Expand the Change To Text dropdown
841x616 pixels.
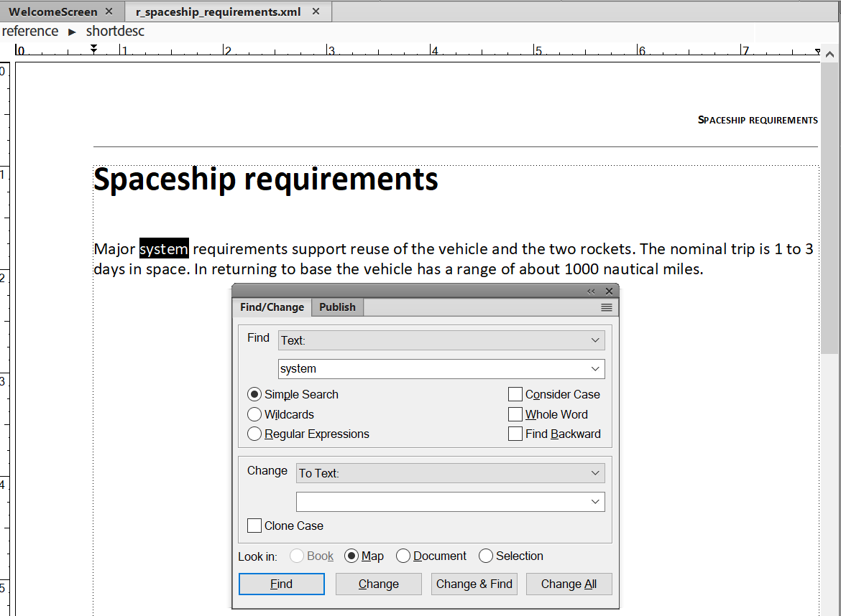(450, 473)
